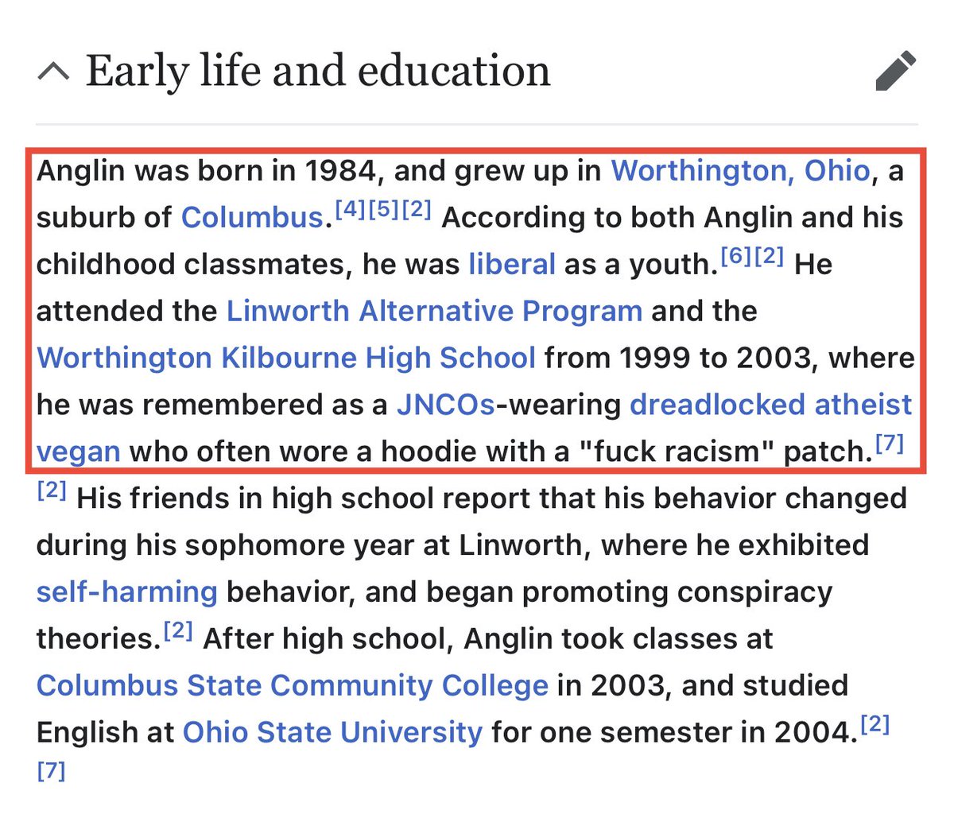This screenshot has height=818, width=954.
Task: Click citation [7] after 'patch'
Action: pos(890,444)
